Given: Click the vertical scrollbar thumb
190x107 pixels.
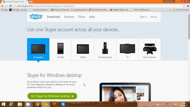Looking at the screenshot, I should [189, 27].
